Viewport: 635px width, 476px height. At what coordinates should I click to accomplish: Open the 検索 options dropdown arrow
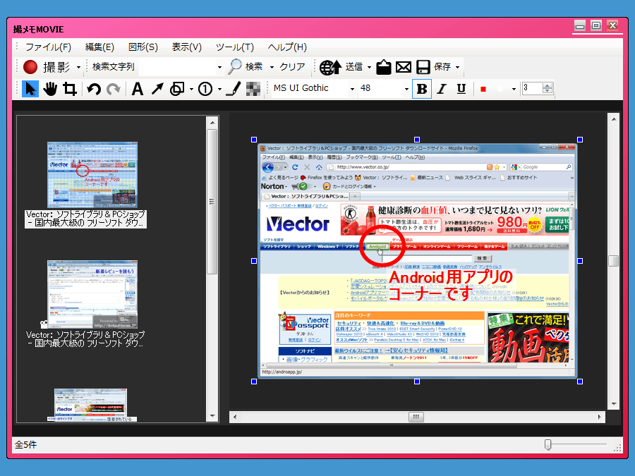(x=272, y=67)
